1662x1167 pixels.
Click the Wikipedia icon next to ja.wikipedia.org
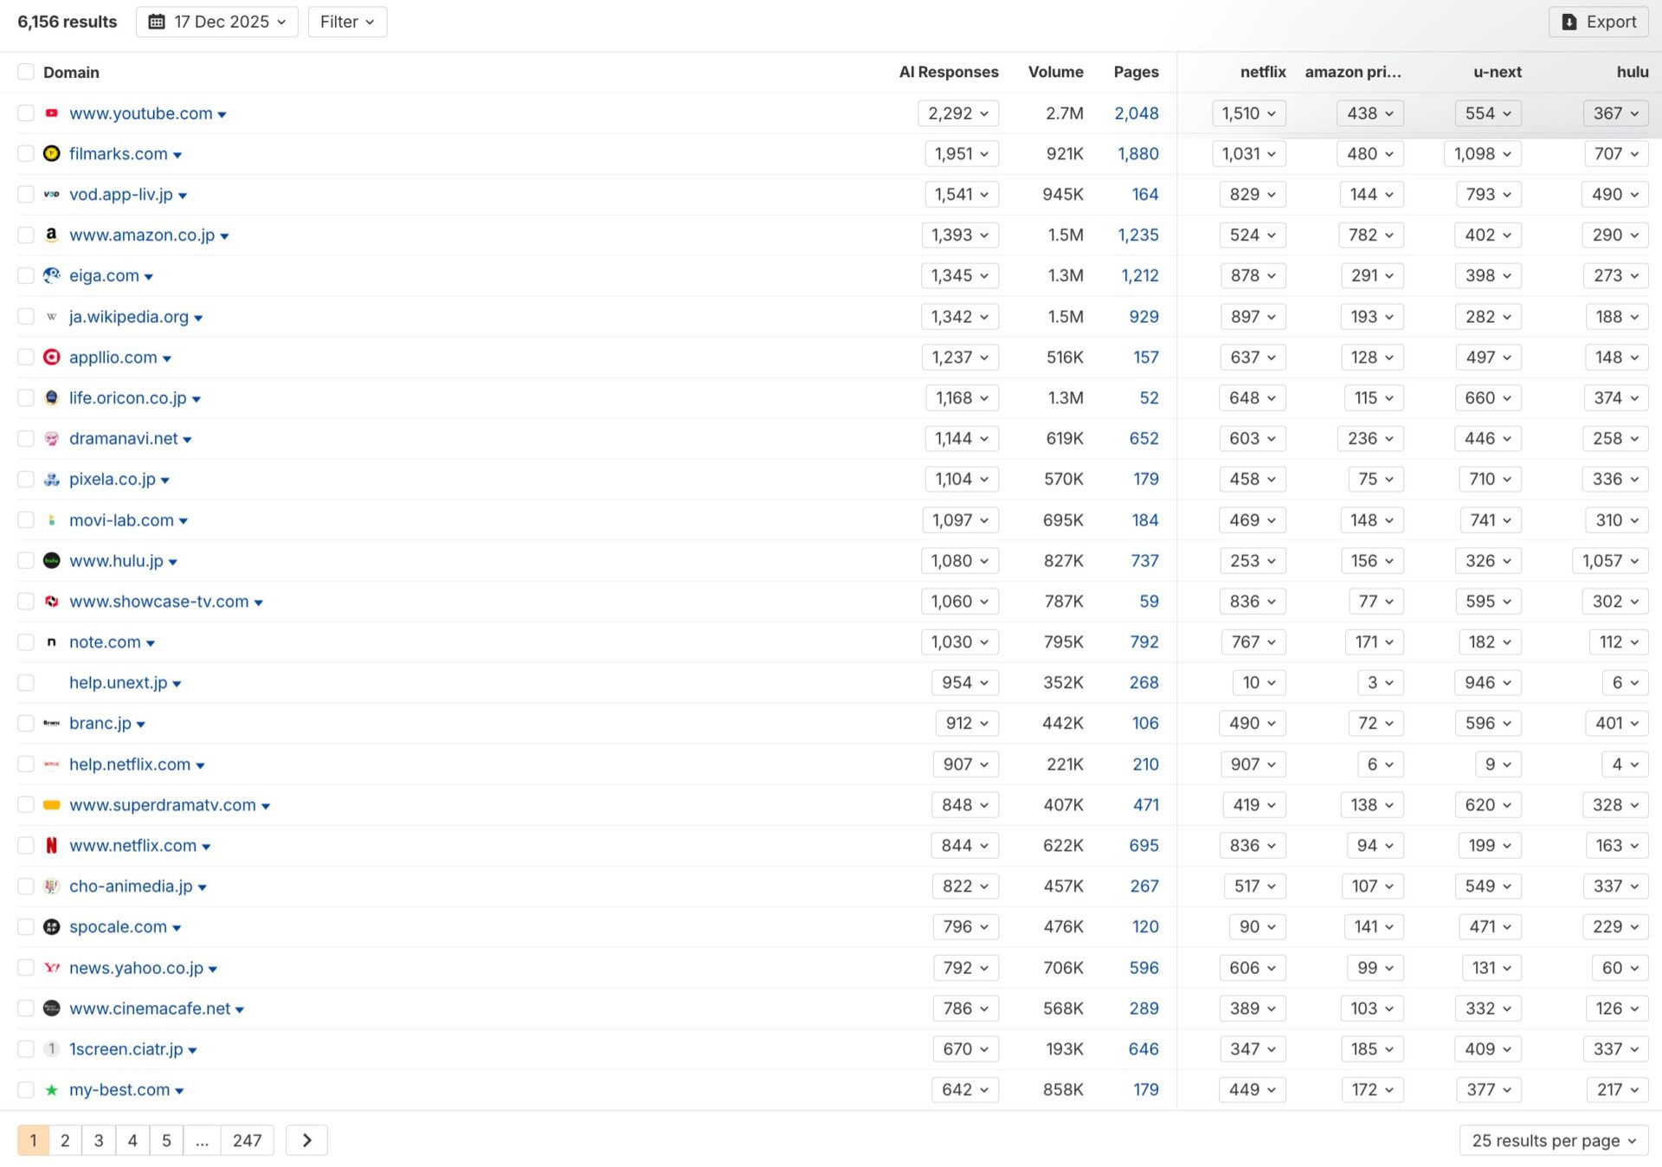point(52,317)
